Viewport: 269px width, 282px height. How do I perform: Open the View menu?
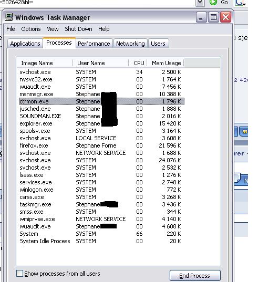53,29
